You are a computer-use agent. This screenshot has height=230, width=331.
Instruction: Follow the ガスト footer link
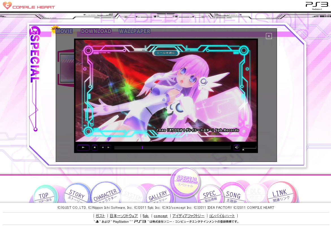tap(100, 216)
